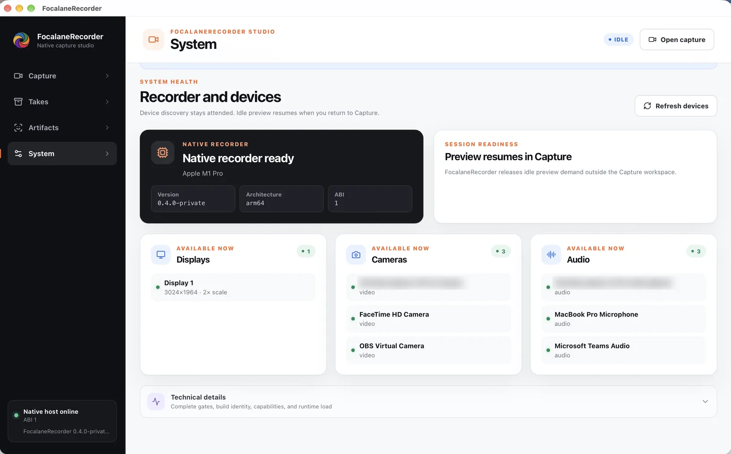Click the activity pulse icon in Technical details

[156, 401]
